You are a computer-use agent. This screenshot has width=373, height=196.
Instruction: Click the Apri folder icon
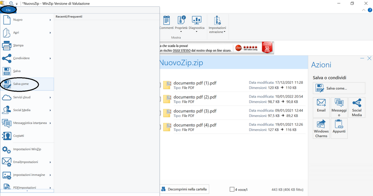coord(7,33)
